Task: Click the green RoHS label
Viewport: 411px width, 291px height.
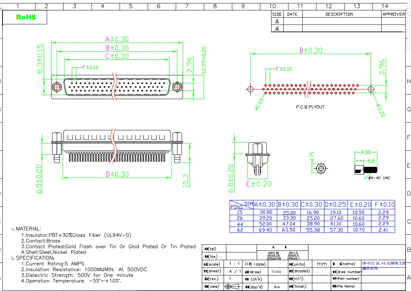Action: [x=26, y=17]
